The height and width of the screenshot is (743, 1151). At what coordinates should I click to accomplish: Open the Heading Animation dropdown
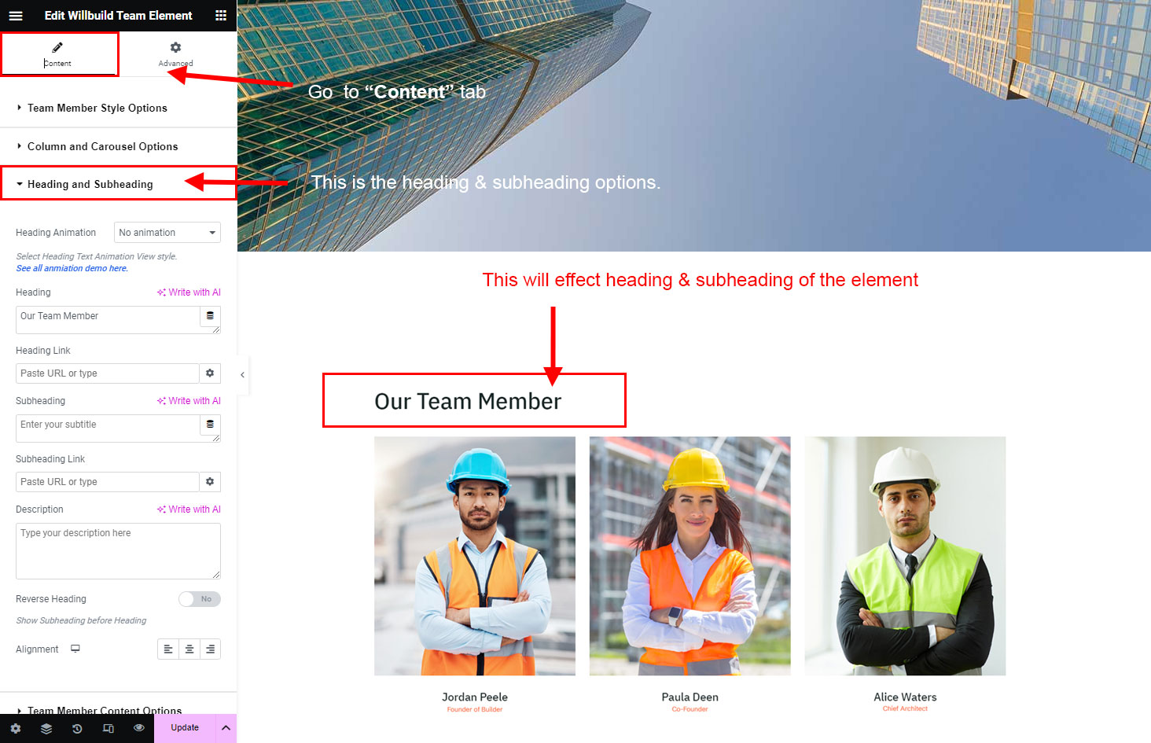pyautogui.click(x=167, y=233)
